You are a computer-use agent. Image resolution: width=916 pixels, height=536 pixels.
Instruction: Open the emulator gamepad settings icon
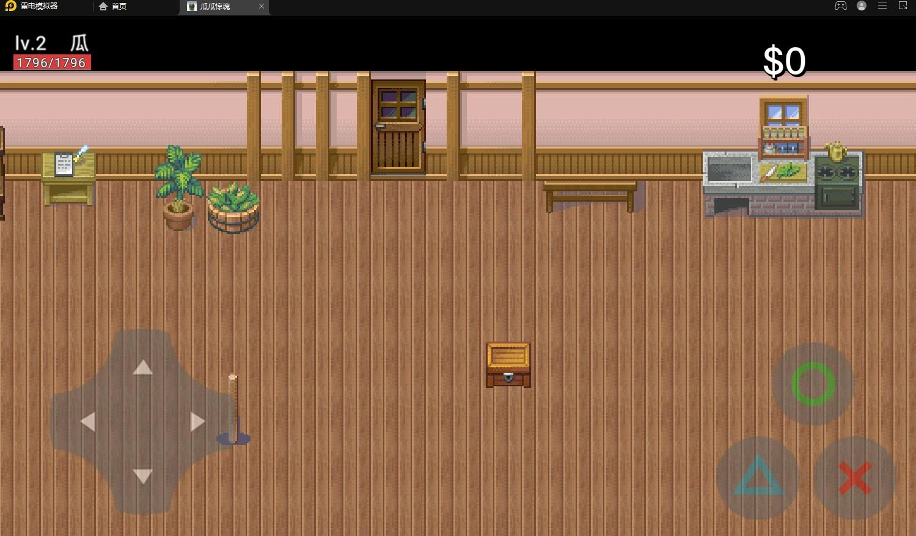click(x=841, y=6)
